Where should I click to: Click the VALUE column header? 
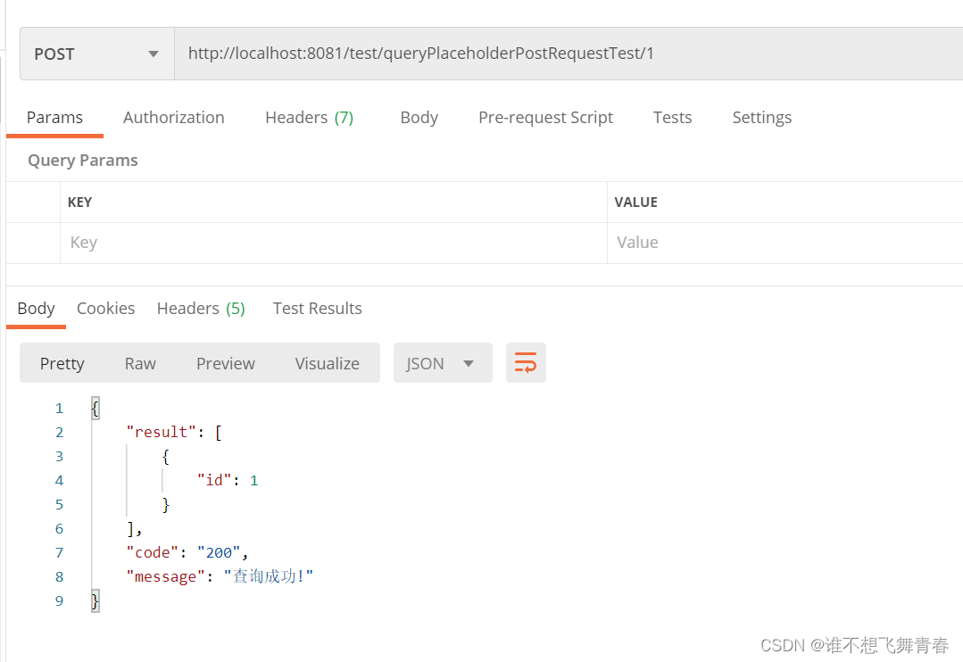635,202
